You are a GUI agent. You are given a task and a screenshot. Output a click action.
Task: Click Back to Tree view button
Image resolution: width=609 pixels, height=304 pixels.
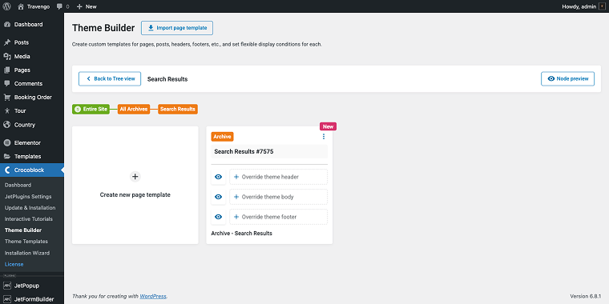click(110, 78)
